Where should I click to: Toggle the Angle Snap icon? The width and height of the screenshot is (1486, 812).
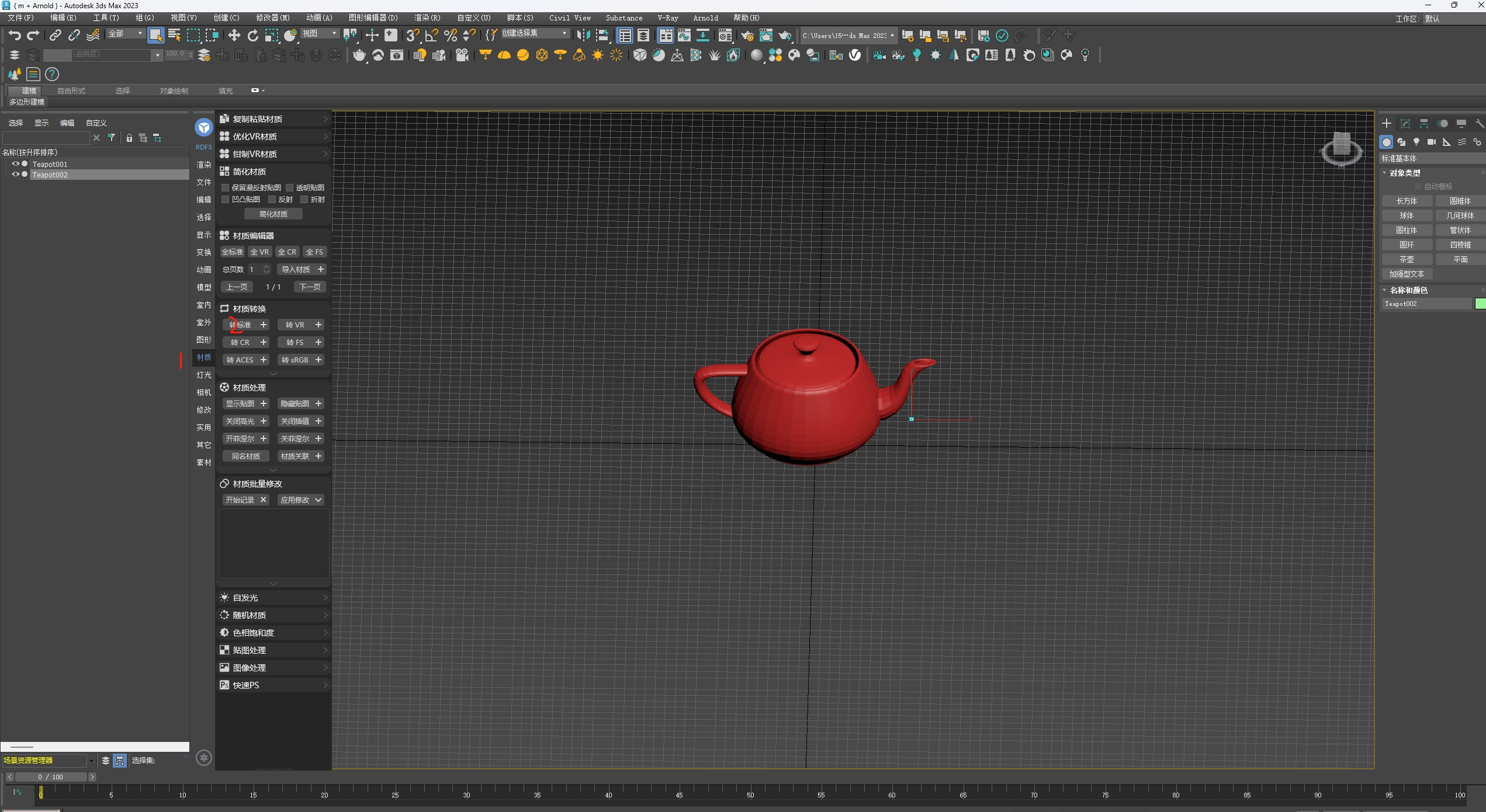click(431, 36)
